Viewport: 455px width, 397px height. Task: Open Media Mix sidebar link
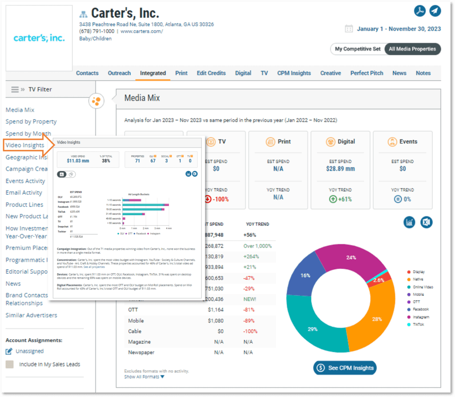[x=20, y=110]
